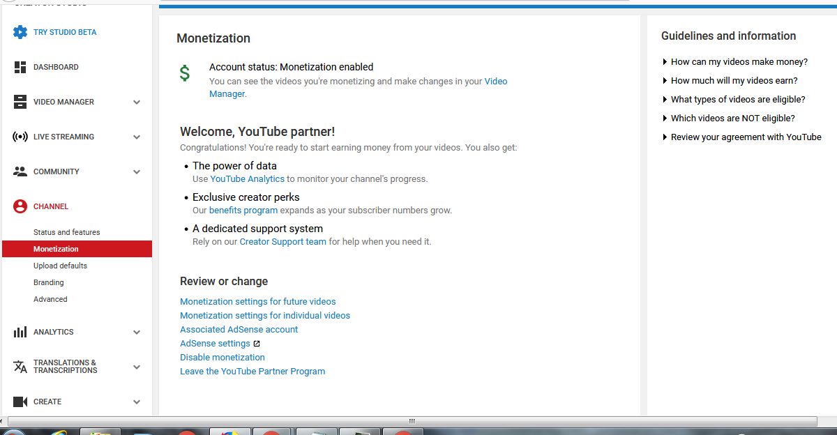Select the Create menu label
The height and width of the screenshot is (435, 837).
pos(47,402)
